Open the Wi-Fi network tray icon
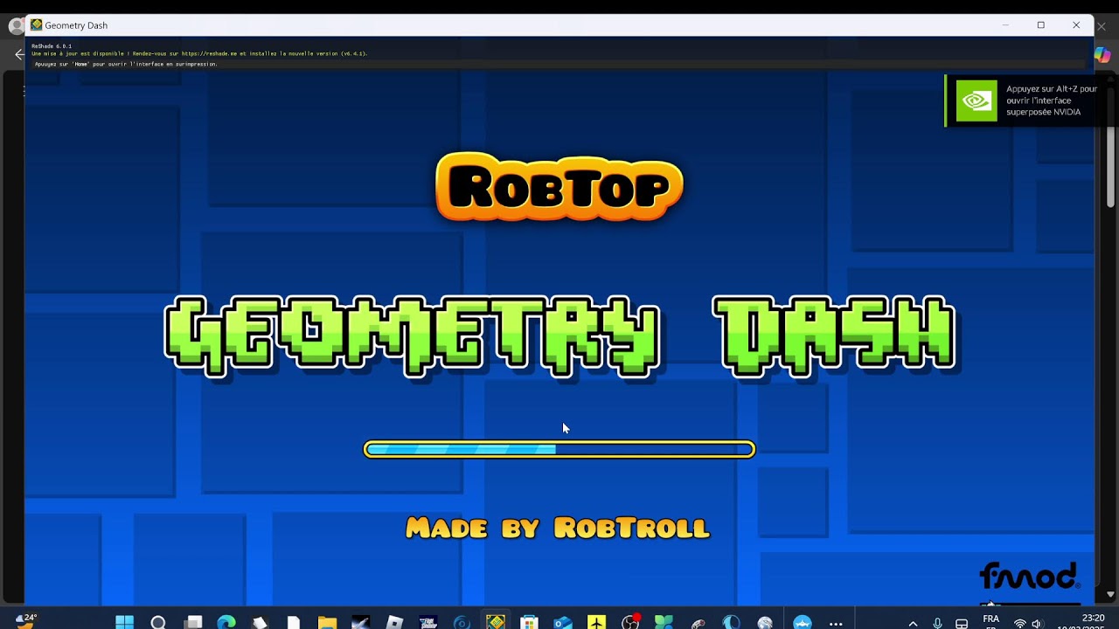1119x629 pixels. tap(1019, 624)
